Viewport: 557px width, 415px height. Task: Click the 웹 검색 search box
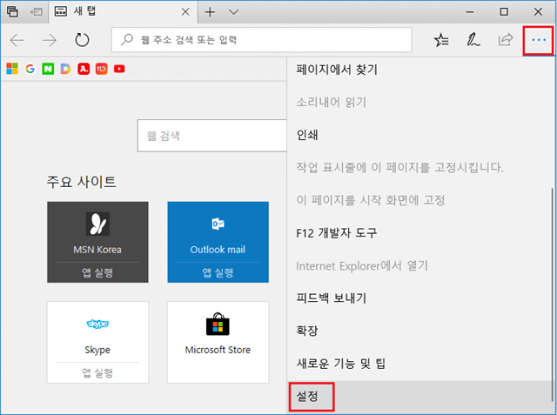tap(212, 136)
